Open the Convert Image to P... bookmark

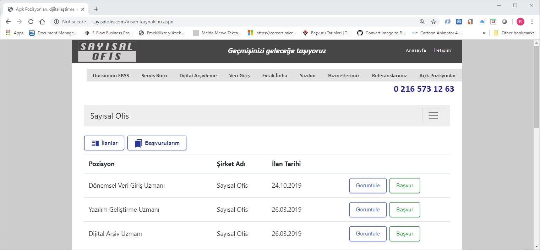tap(381, 33)
